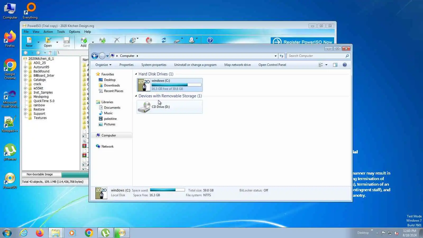Open the change view dropdown arrow in Explorer

point(326,65)
